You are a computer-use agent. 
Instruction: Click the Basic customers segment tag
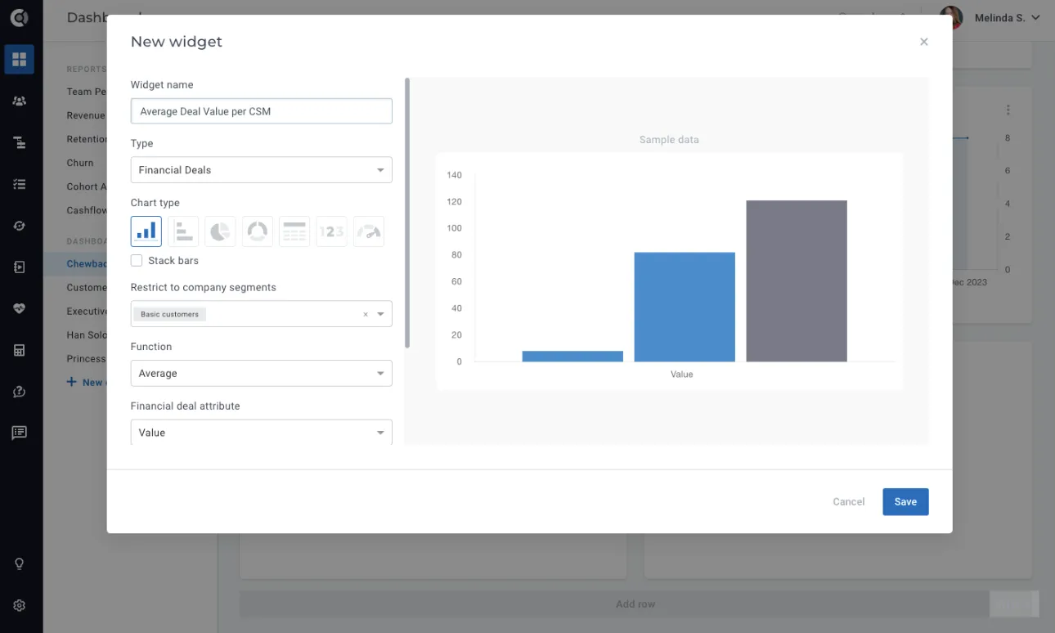(169, 314)
